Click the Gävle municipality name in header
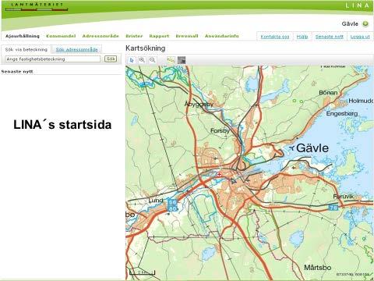 [x=350, y=24]
